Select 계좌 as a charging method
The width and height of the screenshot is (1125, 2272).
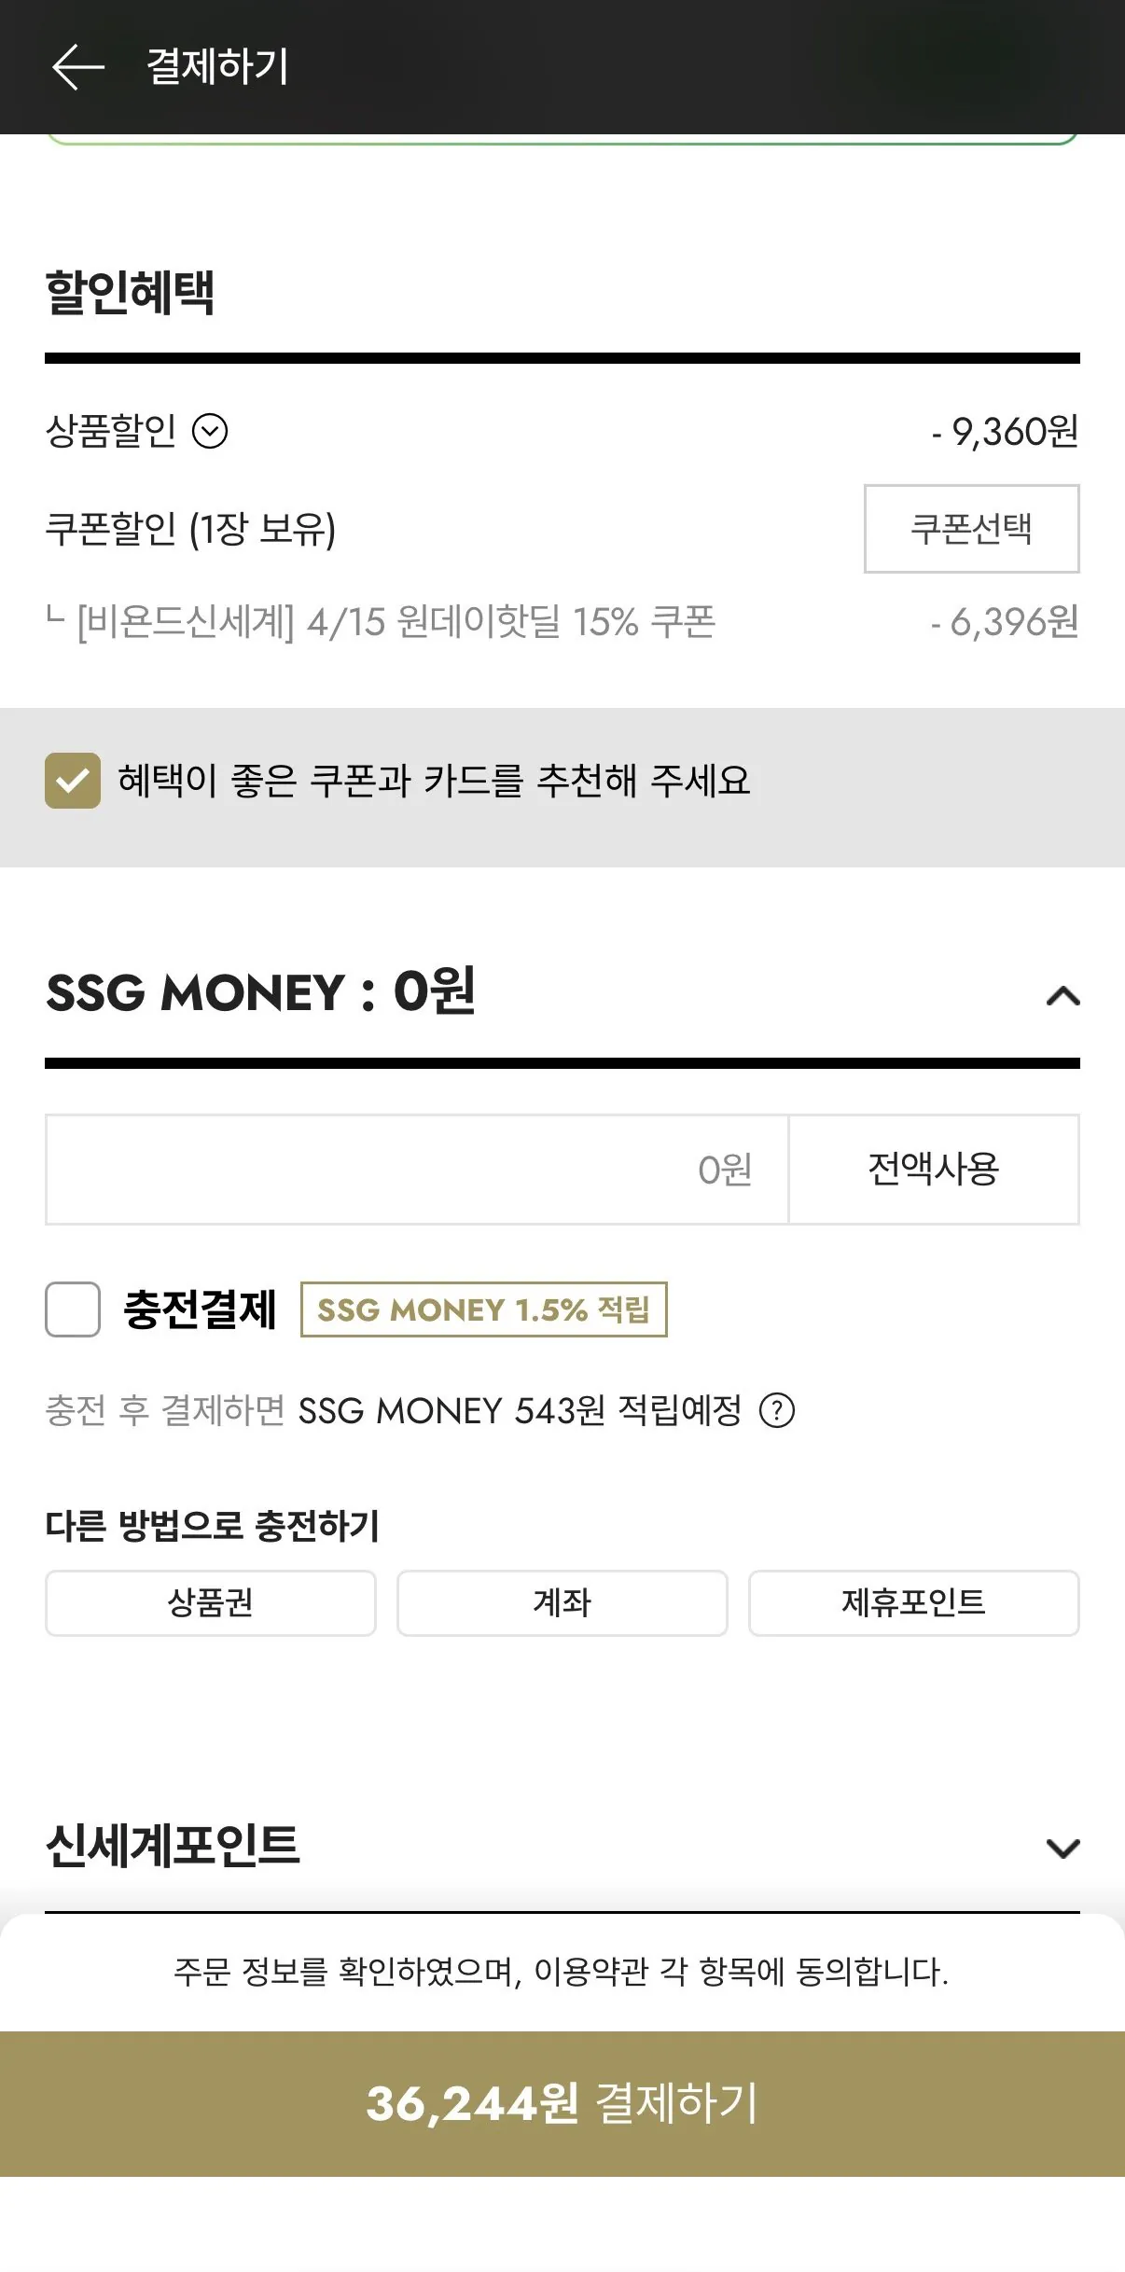pyautogui.click(x=562, y=1603)
